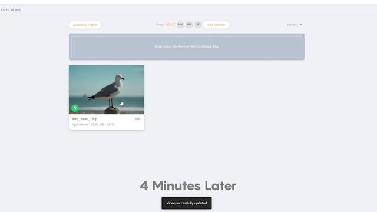Dismiss the Video successfully updated toast

coord(187,203)
